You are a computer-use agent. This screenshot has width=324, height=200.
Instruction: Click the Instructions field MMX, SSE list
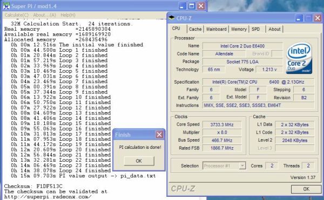click(258, 105)
